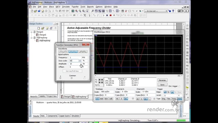Click the help question mark icon
The image size is (218, 123).
tap(173, 11)
